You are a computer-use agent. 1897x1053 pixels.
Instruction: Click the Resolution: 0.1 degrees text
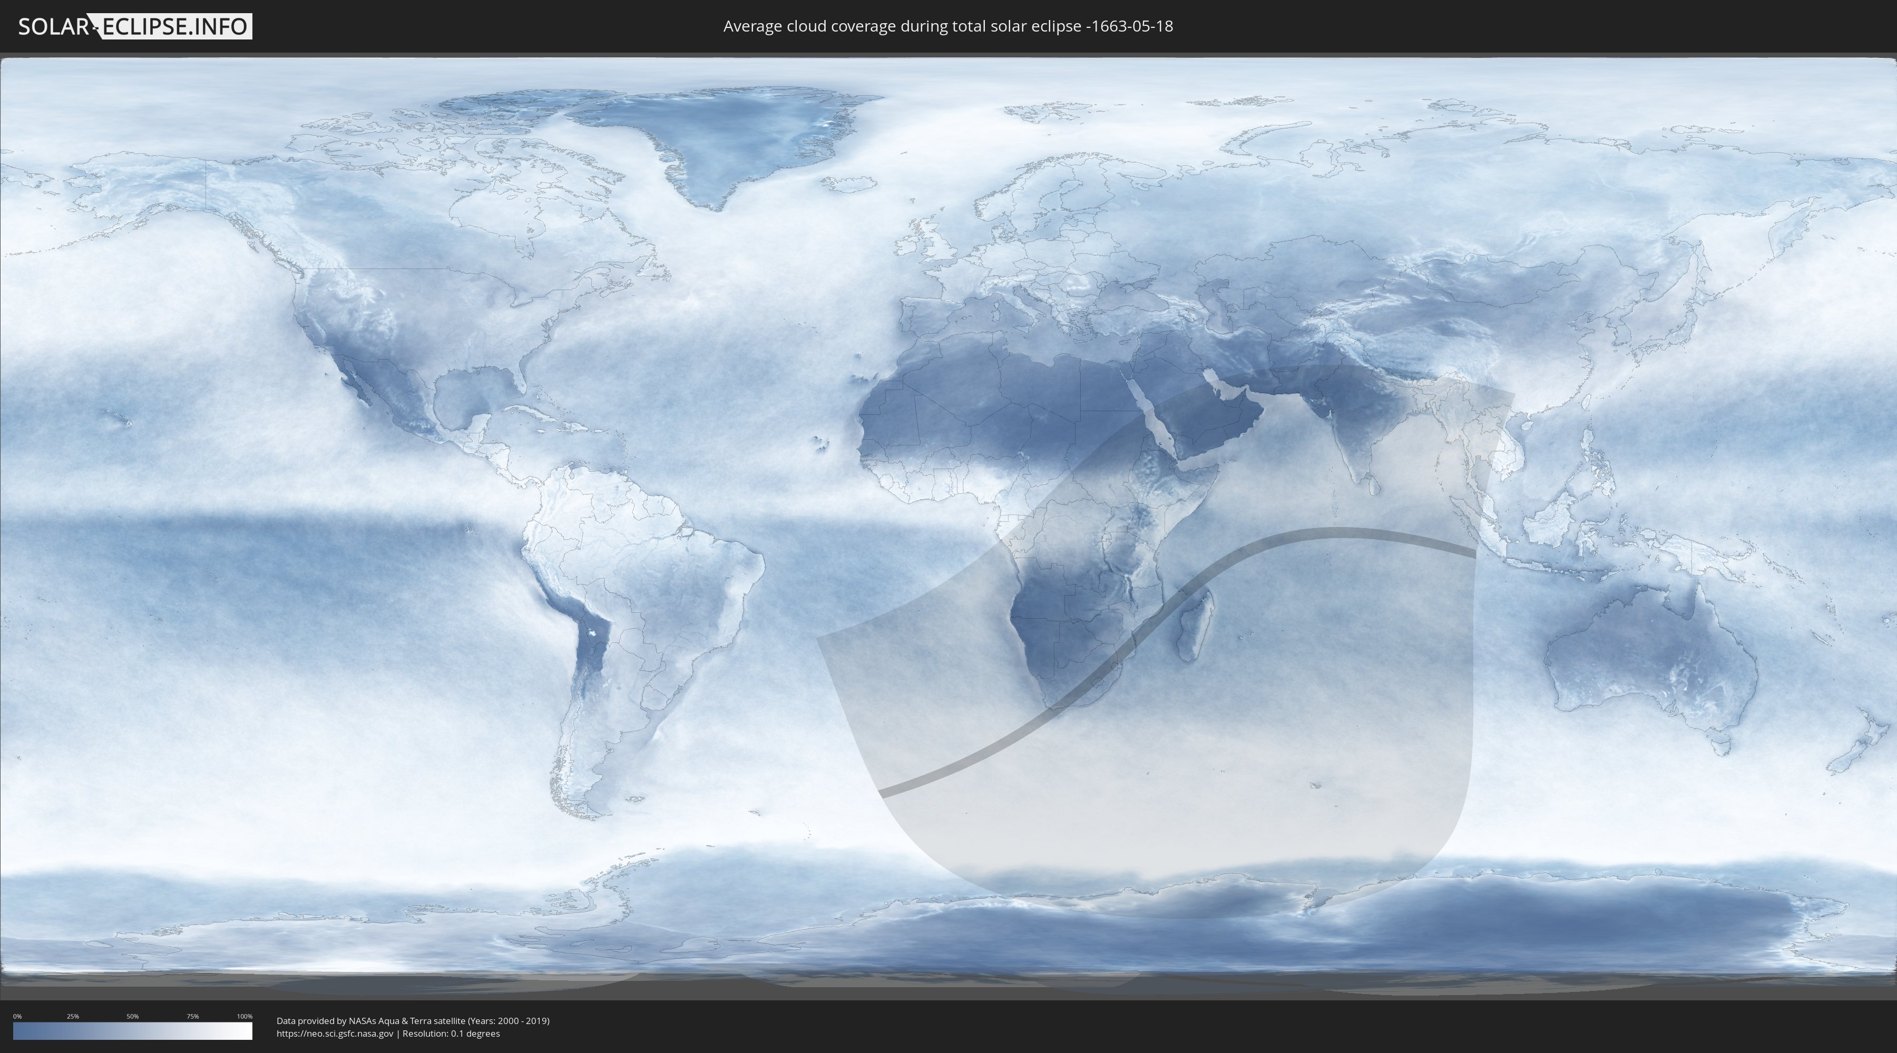click(x=451, y=1034)
